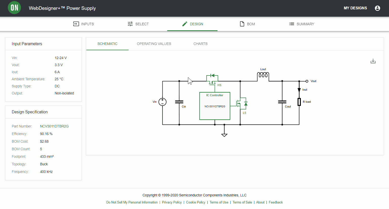Click the Select step sliders icon
Image resolution: width=389 pixels, height=209 pixels.
[130, 24]
